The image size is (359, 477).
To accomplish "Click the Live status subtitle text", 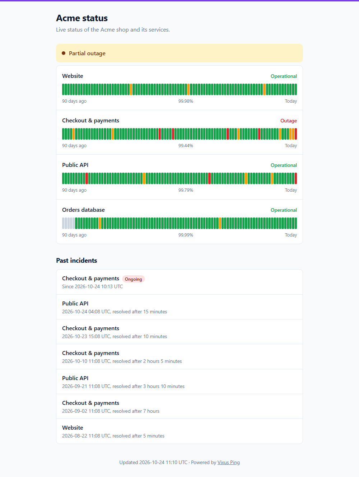I will 113,30.
